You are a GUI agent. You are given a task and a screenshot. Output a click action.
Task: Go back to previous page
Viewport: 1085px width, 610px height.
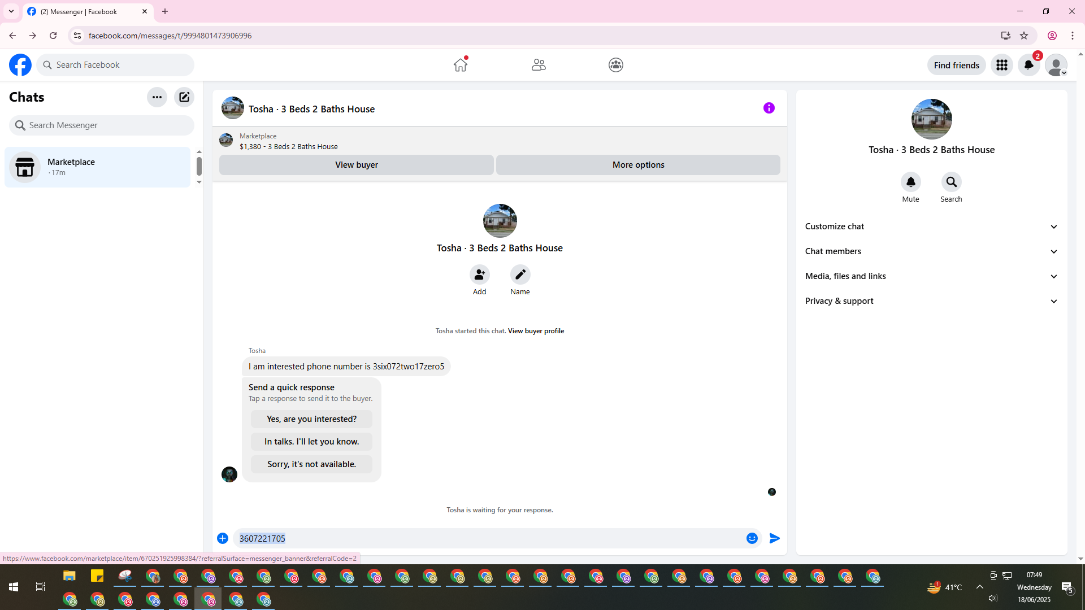12,36
